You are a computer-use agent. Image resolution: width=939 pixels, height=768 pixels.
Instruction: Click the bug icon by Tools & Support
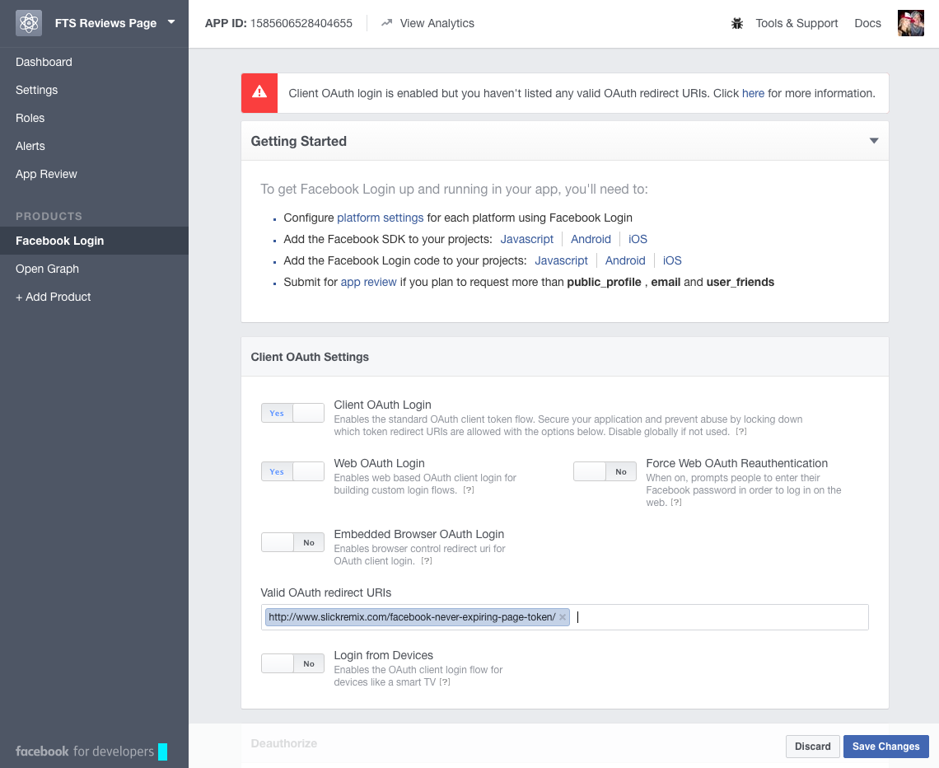(x=737, y=23)
